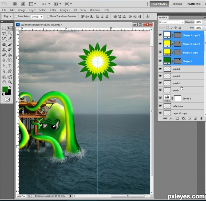Select the Custom Shape tool
Viewport: 206px width, 201px height.
point(10,71)
